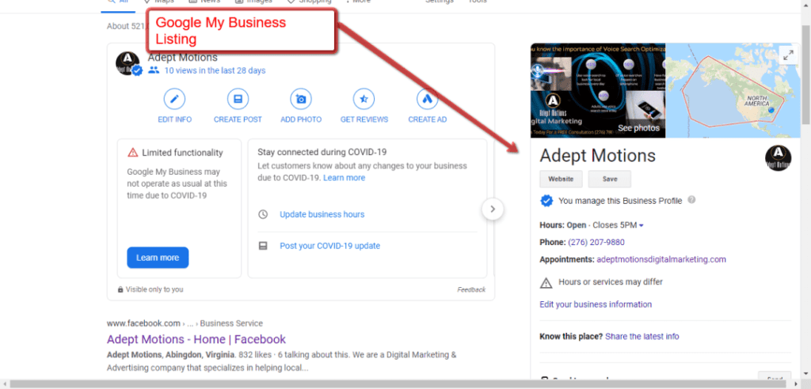This screenshot has height=389, width=811.
Task: Click the ADD PHOTO label
Action: 301,119
